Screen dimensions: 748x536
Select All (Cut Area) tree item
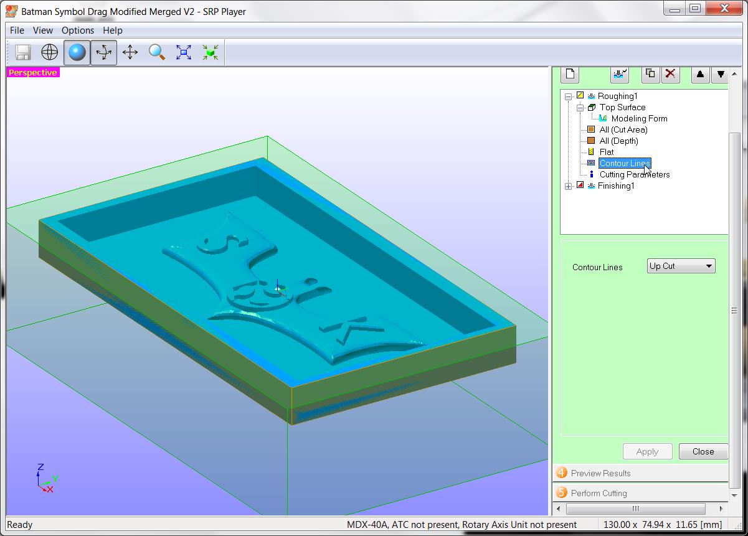pyautogui.click(x=623, y=129)
